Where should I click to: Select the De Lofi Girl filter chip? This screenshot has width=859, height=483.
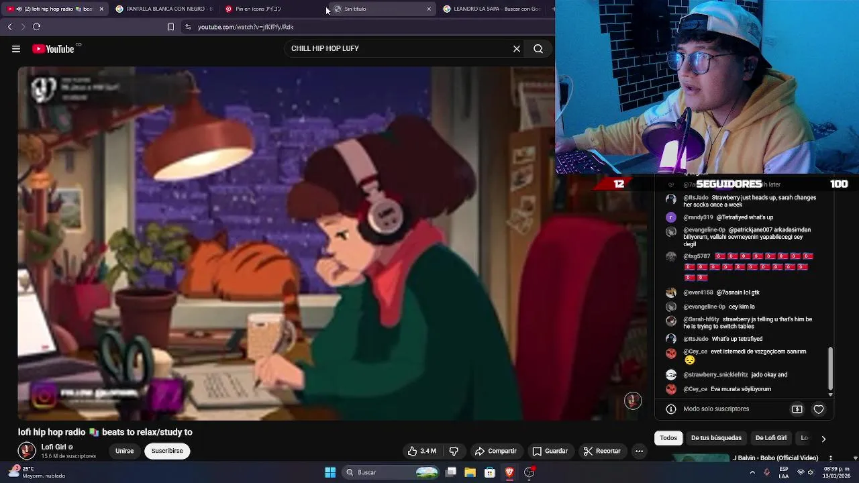[771, 438]
